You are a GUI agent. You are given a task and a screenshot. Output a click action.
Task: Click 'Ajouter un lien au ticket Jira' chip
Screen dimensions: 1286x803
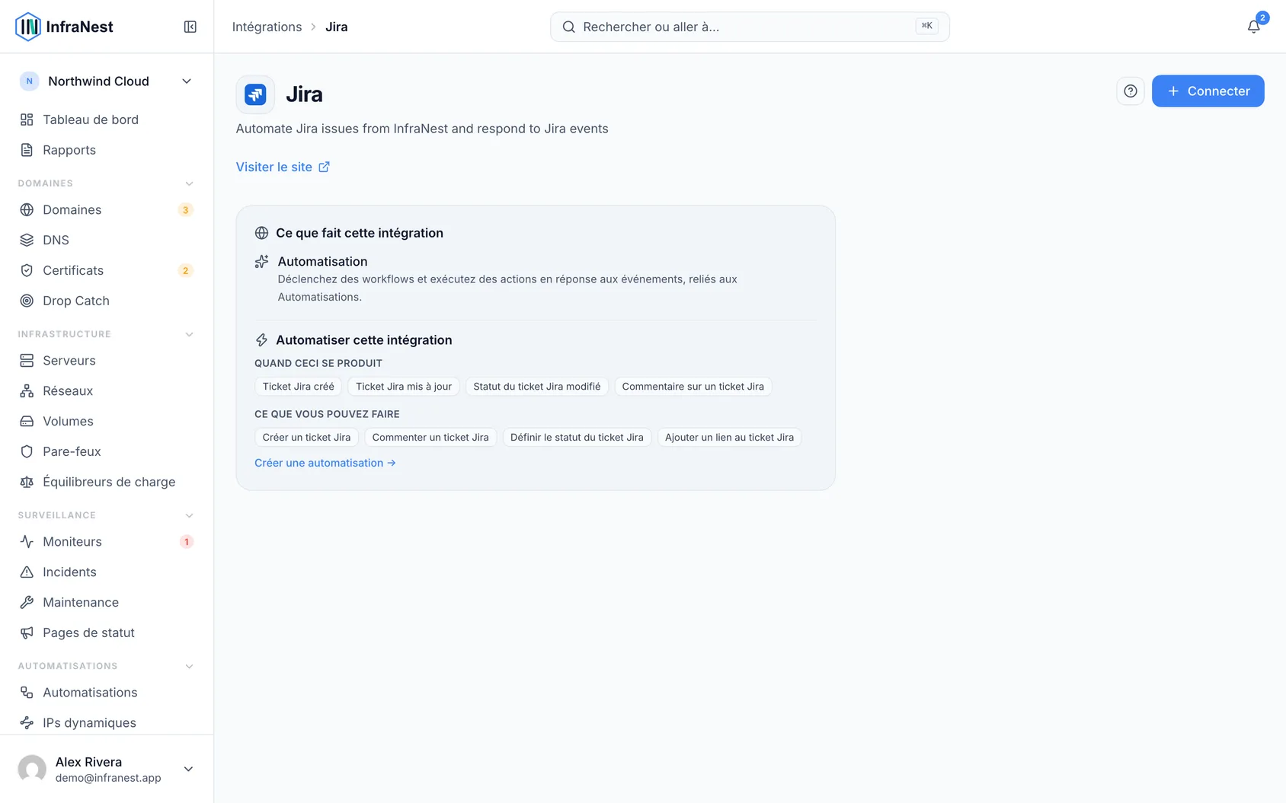pos(729,438)
